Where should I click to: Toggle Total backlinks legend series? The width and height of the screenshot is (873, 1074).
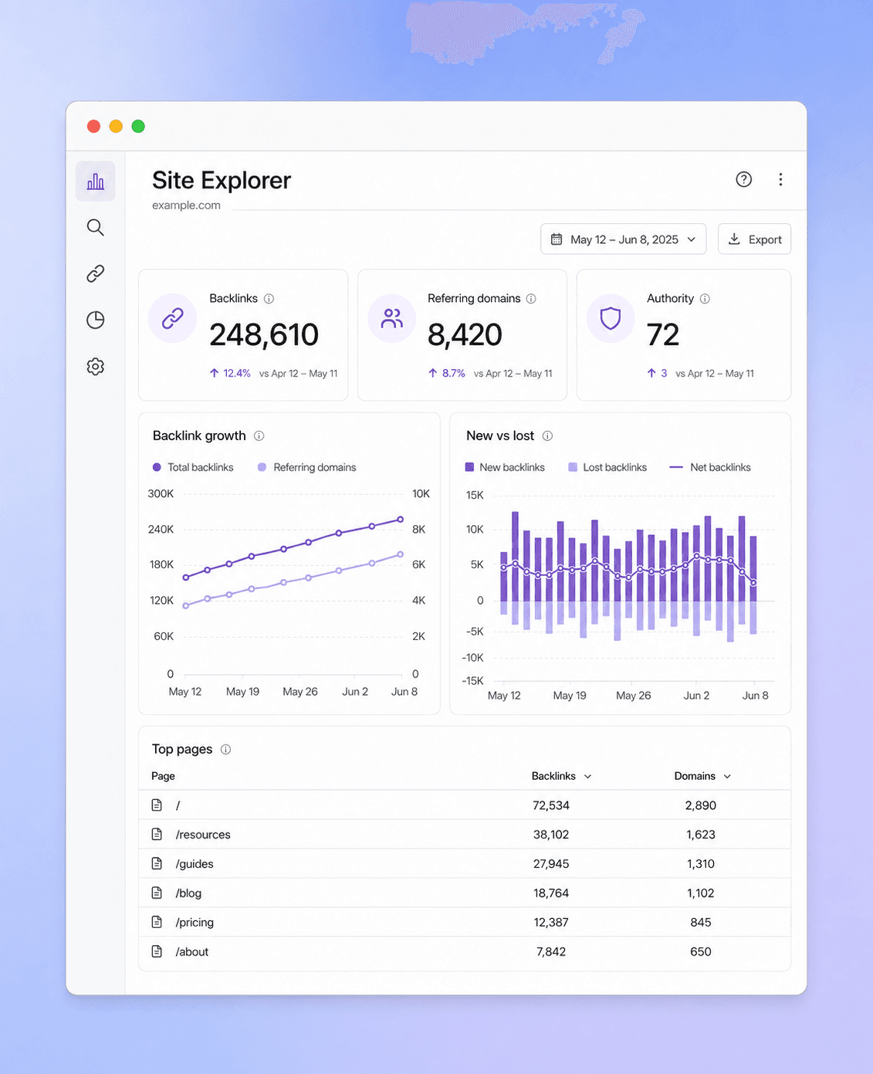pos(193,467)
